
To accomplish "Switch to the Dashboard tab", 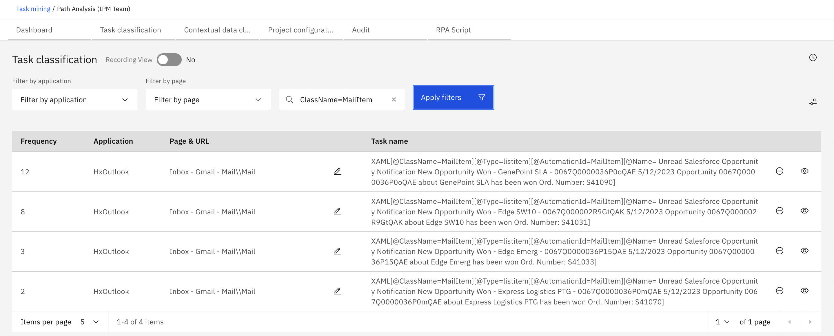I will pyautogui.click(x=34, y=30).
